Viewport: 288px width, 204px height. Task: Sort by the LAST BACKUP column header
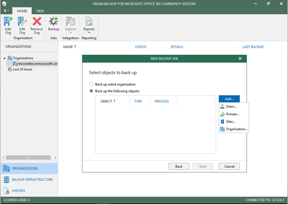pos(253,47)
